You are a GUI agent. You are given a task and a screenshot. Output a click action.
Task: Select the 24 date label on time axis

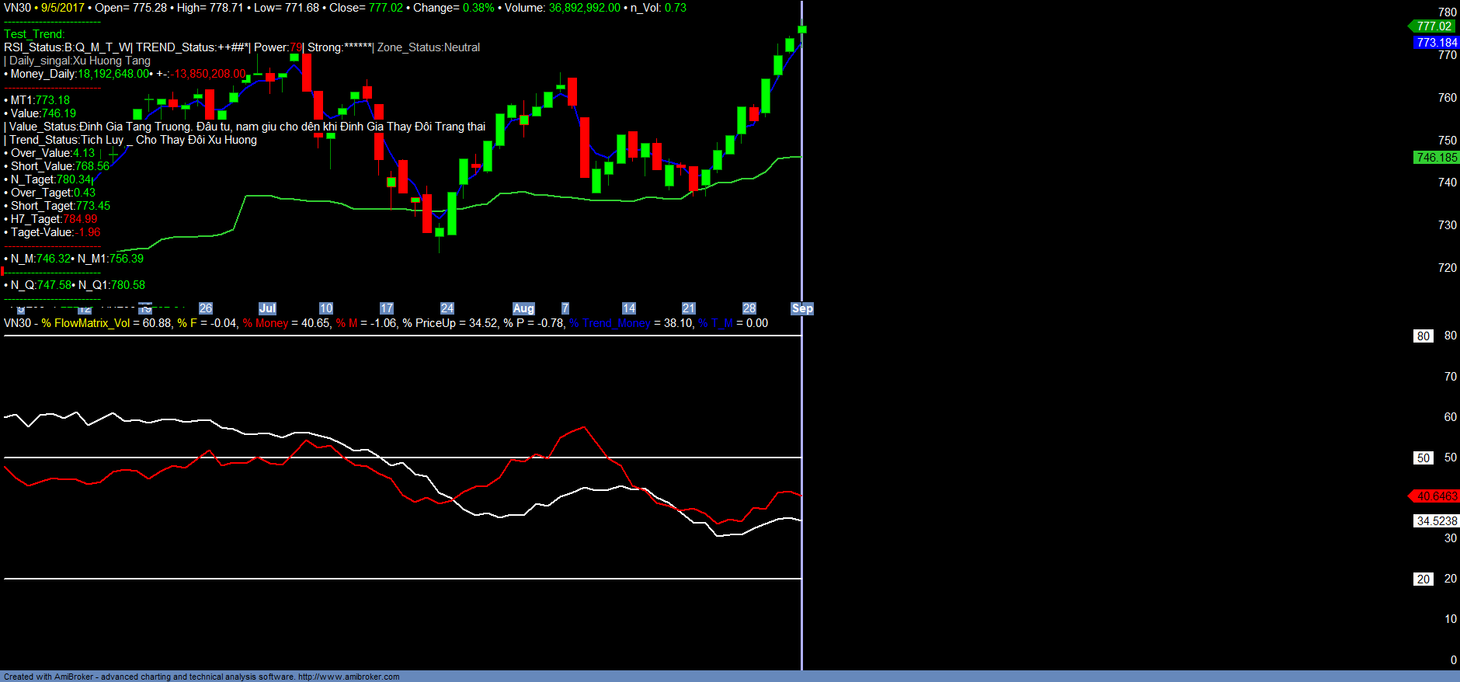click(447, 308)
